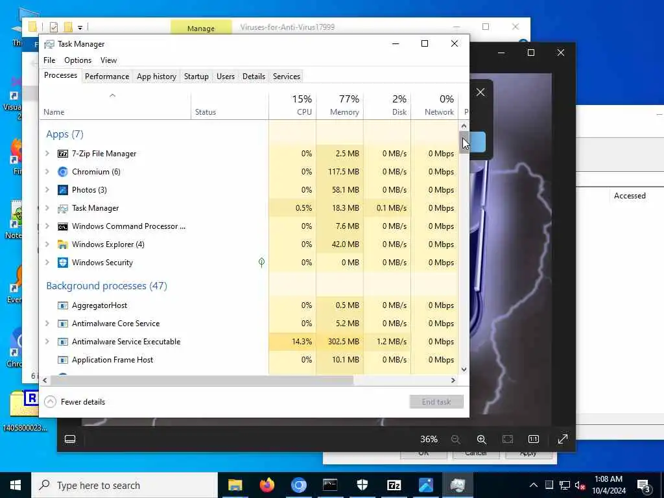
Task: Open File Explorer from the taskbar
Action: pyautogui.click(x=235, y=485)
